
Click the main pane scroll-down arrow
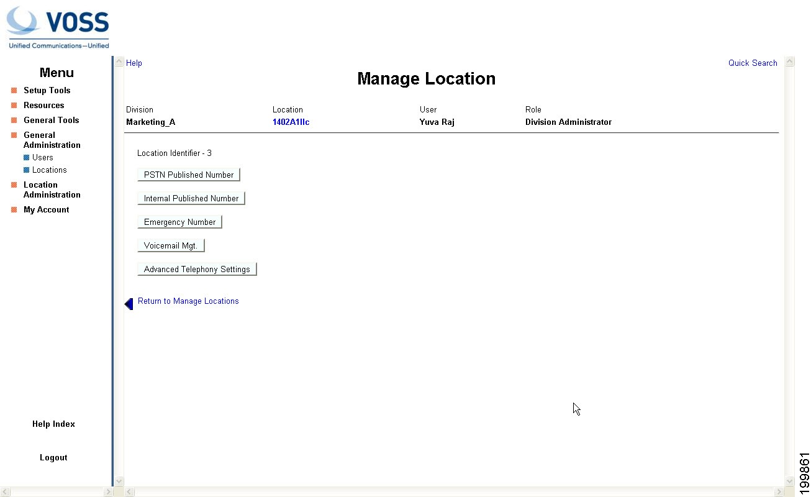coord(790,481)
